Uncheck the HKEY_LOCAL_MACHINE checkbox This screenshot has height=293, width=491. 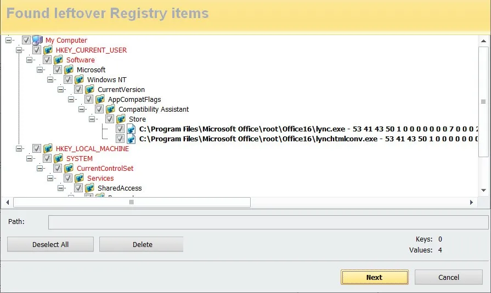point(37,148)
